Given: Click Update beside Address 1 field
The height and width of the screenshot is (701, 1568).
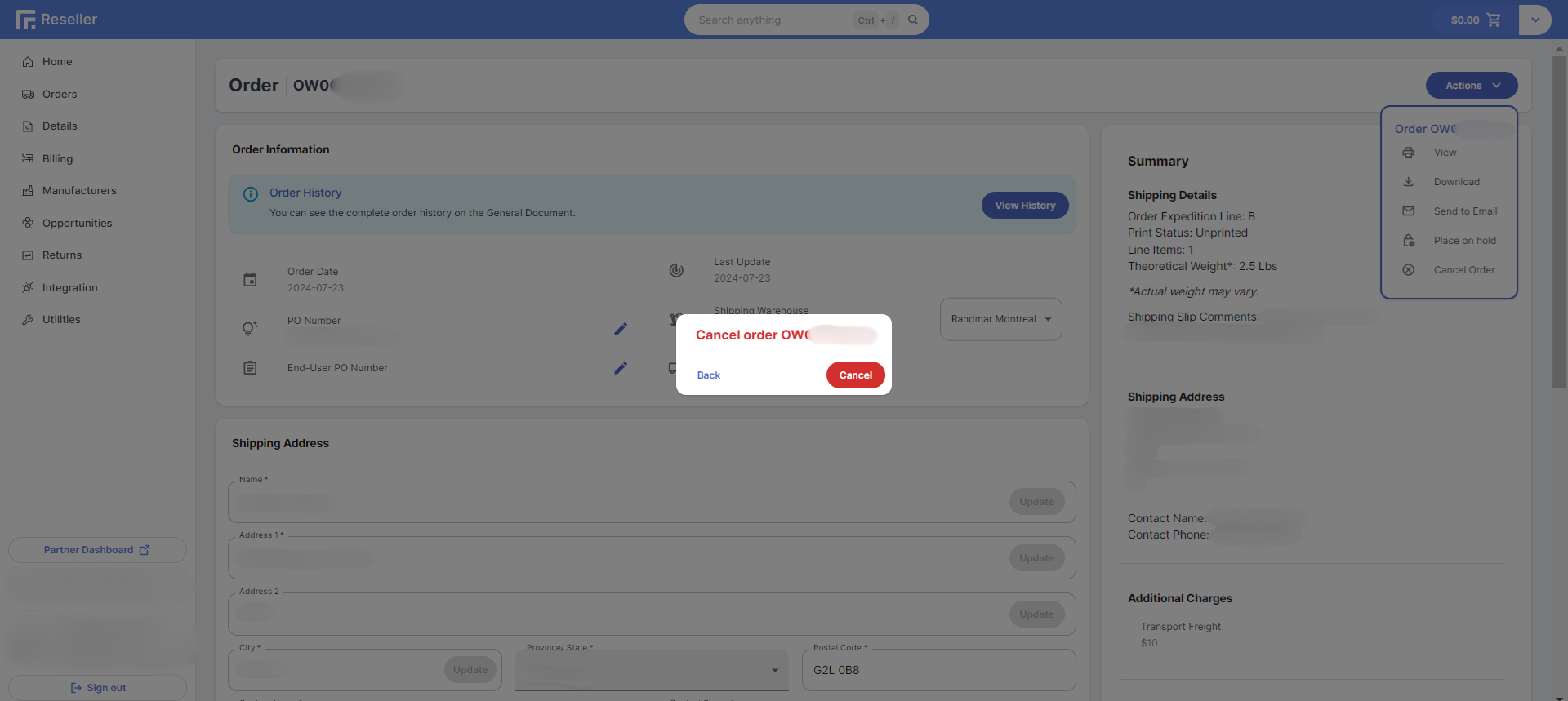Looking at the screenshot, I should (x=1036, y=558).
